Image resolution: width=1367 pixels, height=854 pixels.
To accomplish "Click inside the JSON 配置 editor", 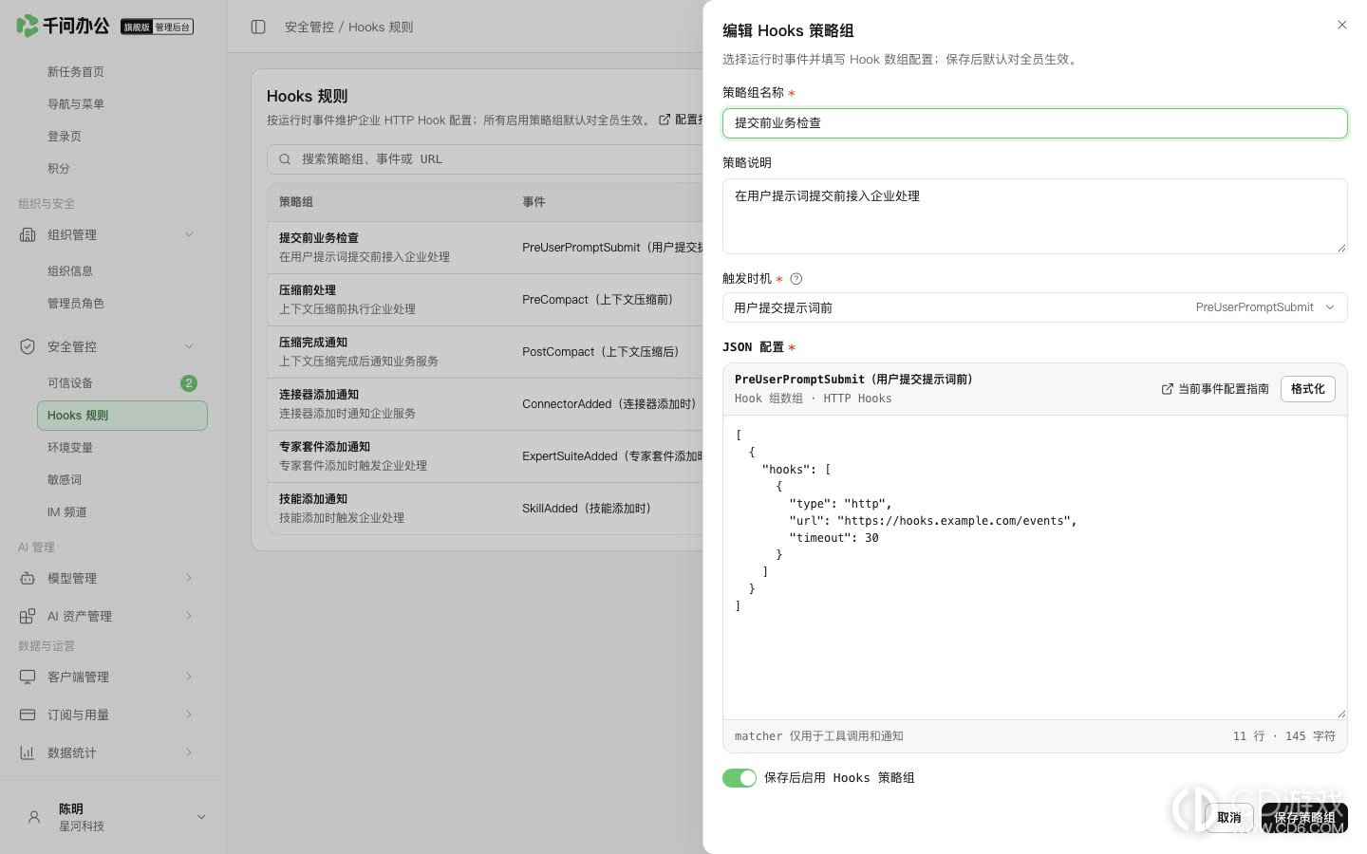I will [x=1035, y=567].
